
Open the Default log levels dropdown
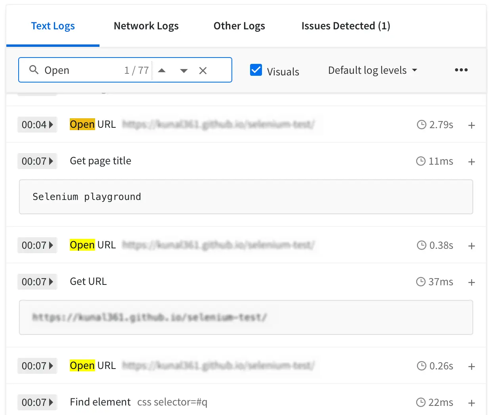[373, 70]
